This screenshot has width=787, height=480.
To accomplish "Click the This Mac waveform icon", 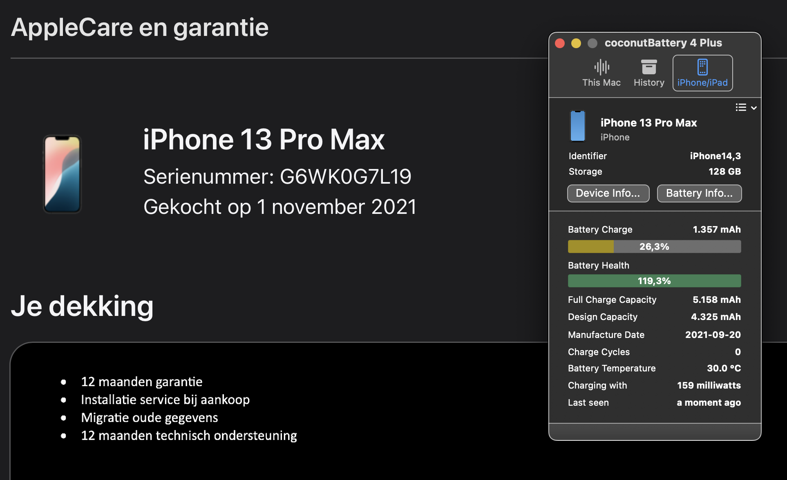I will tap(601, 67).
